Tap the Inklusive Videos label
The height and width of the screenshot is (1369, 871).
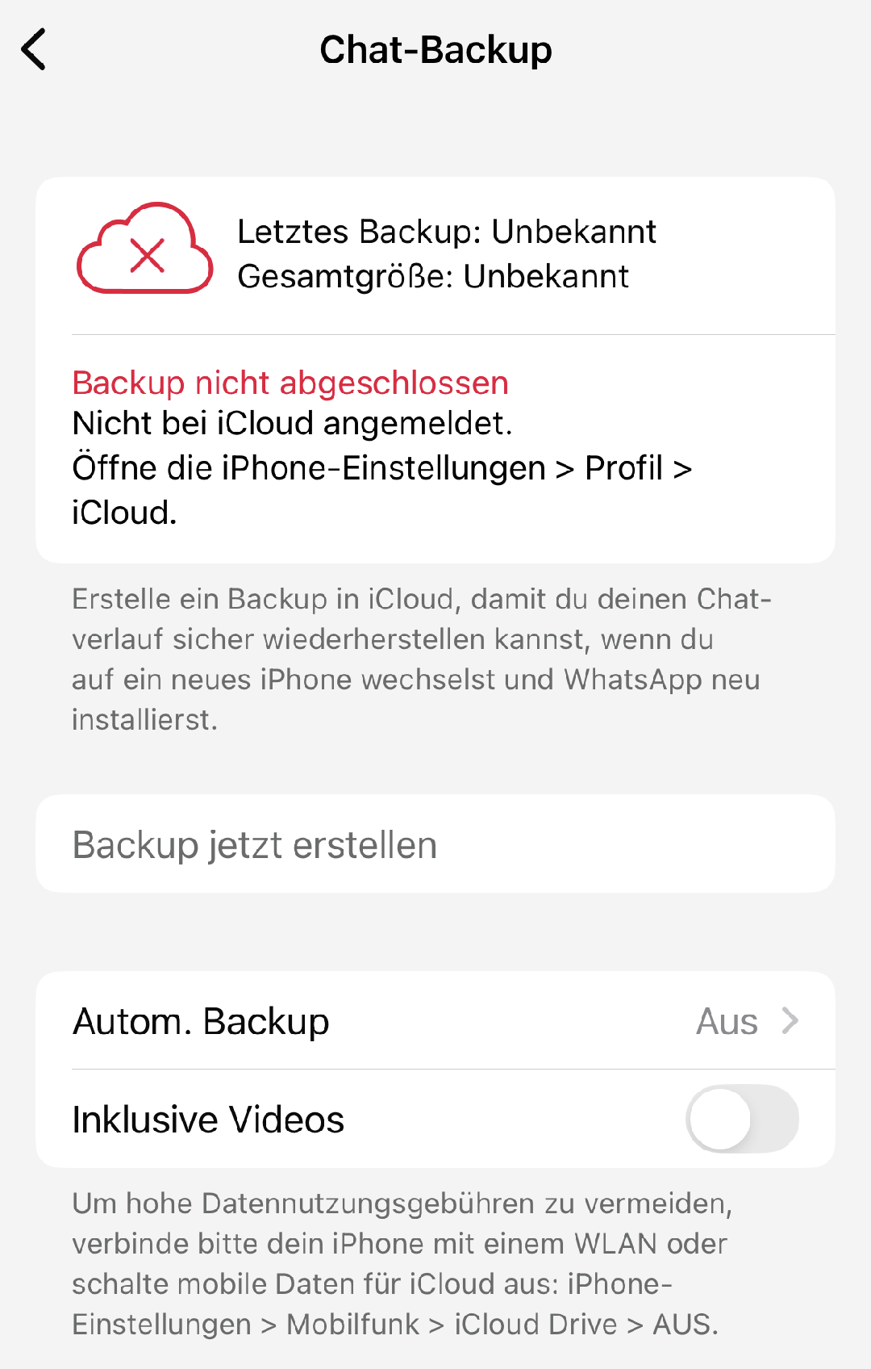[x=208, y=1120]
